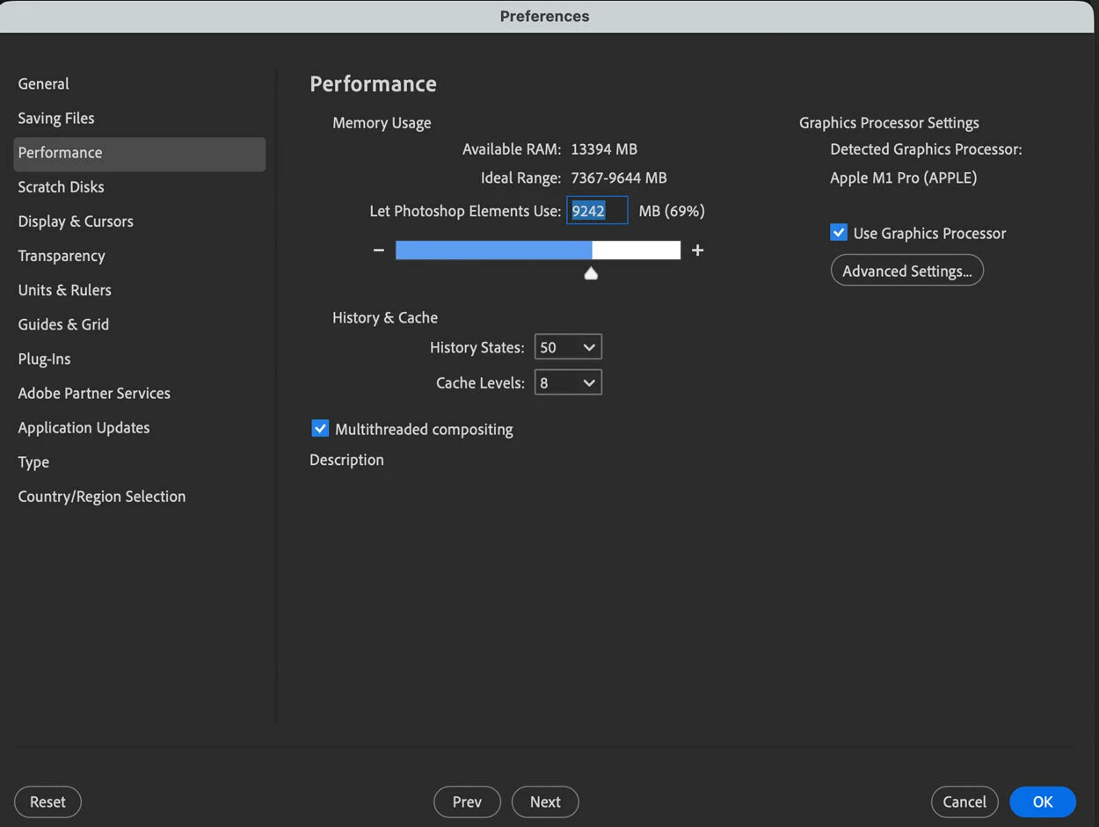This screenshot has width=1099, height=827.
Task: Open Country/Region Selection preferences
Action: click(102, 497)
